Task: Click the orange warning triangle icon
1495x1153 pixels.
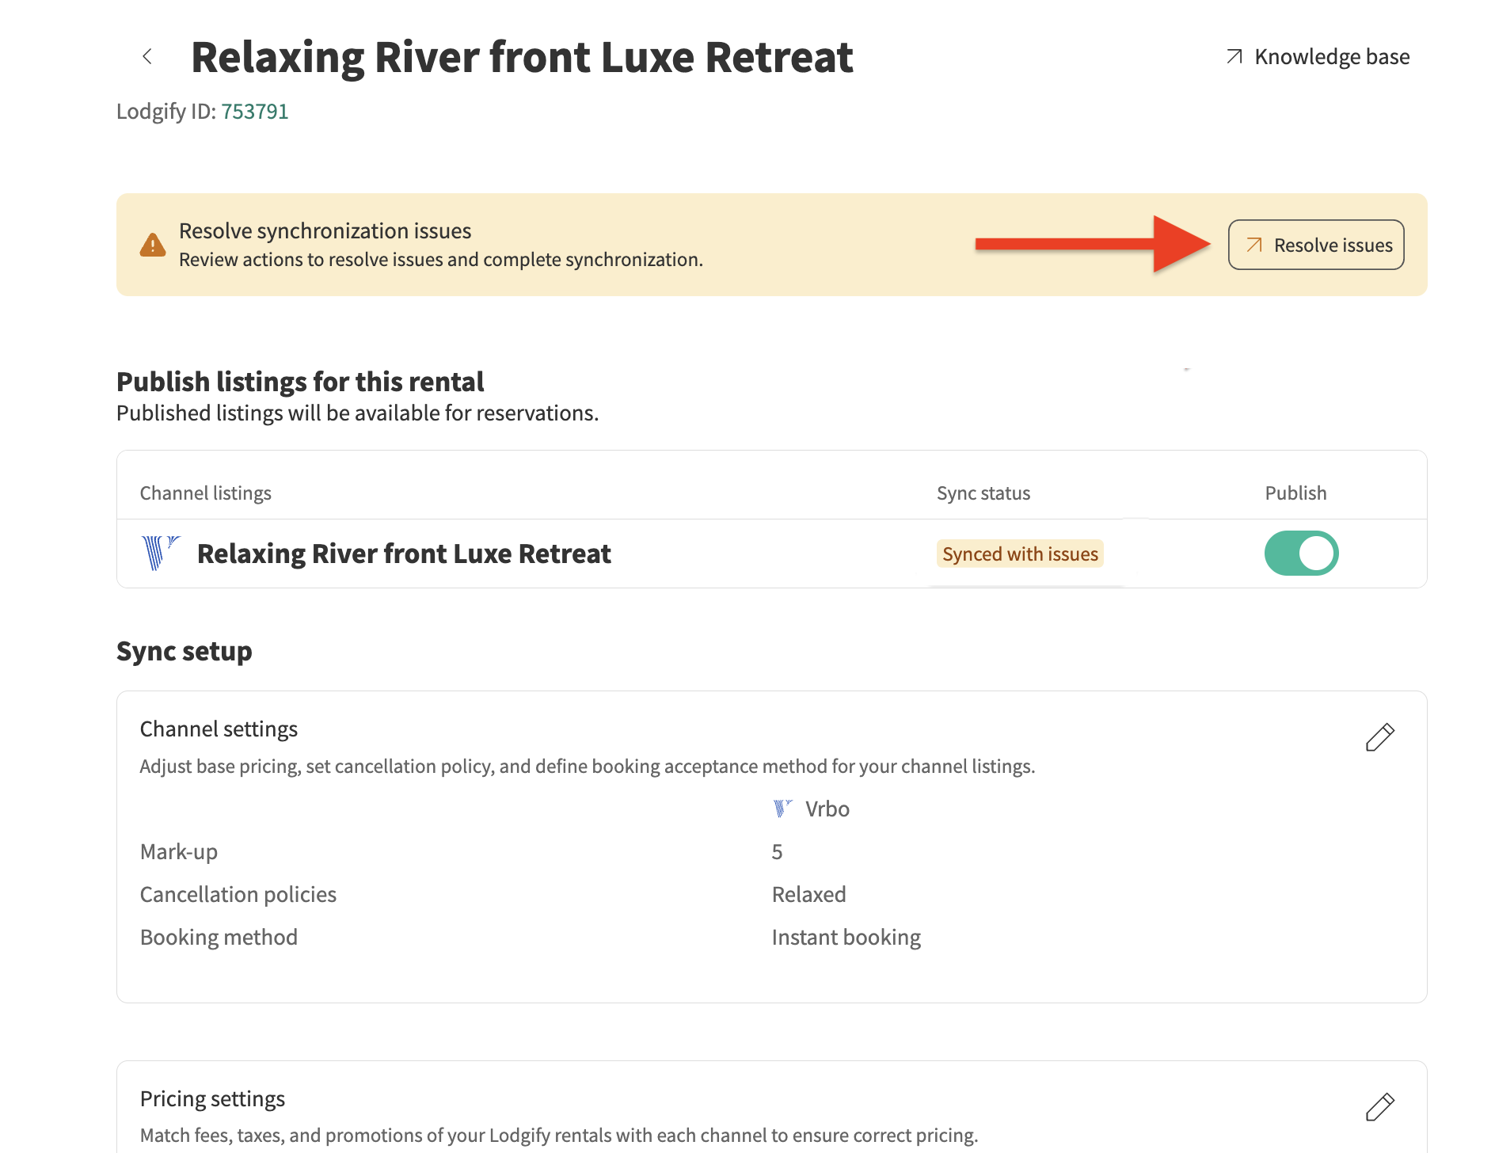Action: [153, 245]
